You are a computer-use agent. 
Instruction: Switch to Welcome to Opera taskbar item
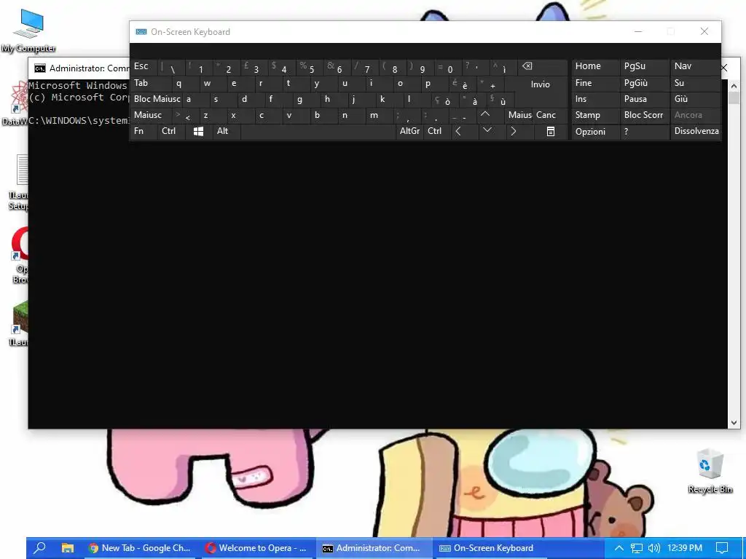tap(256, 548)
